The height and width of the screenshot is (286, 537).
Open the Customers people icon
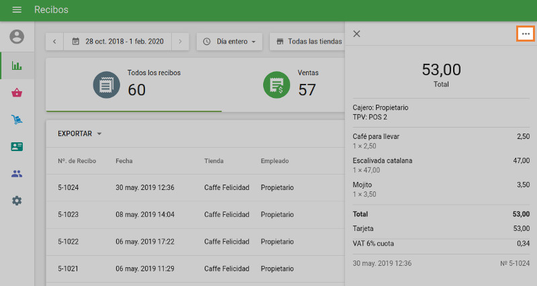[x=17, y=174]
